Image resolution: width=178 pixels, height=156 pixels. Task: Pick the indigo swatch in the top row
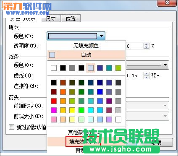point(100,68)
